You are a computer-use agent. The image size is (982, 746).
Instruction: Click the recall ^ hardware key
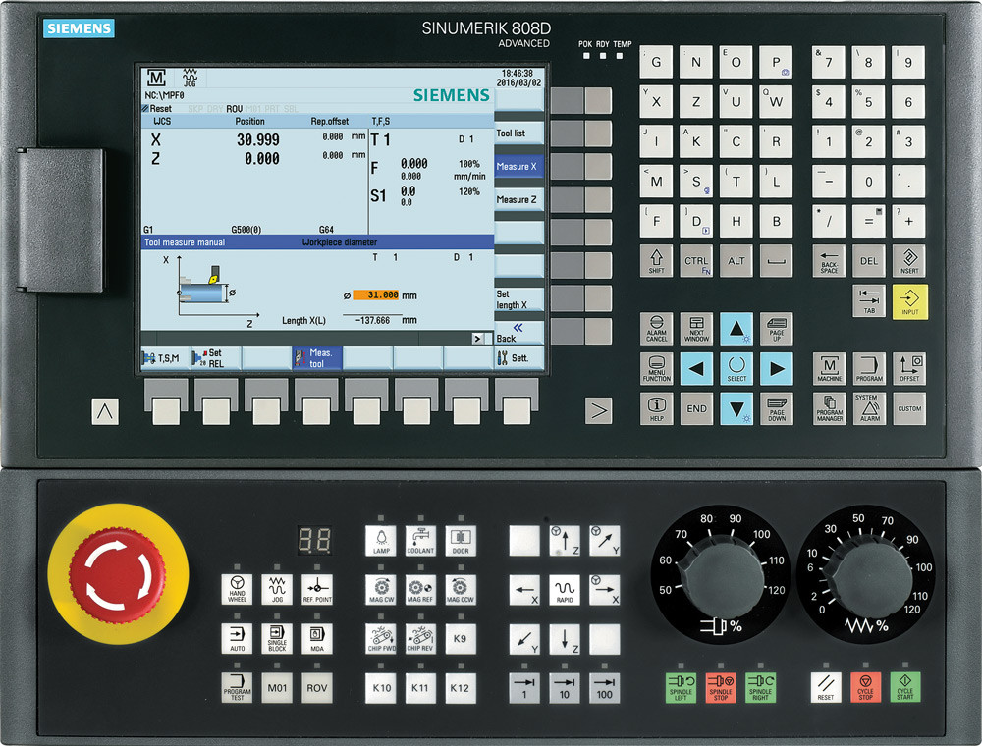[105, 411]
